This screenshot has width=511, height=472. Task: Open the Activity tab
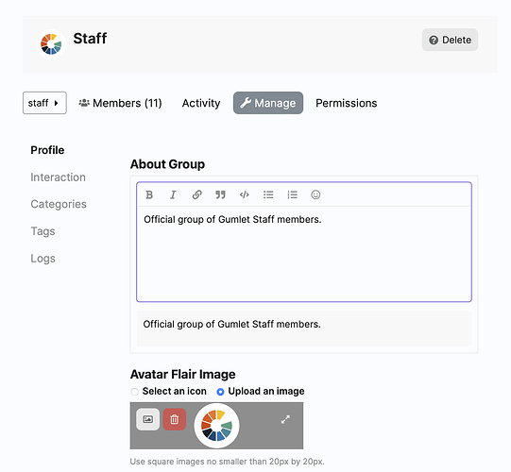(201, 103)
